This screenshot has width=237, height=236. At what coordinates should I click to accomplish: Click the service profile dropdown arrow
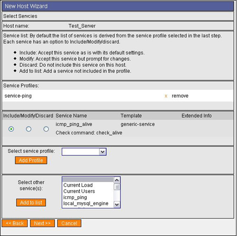pyautogui.click(x=102, y=152)
